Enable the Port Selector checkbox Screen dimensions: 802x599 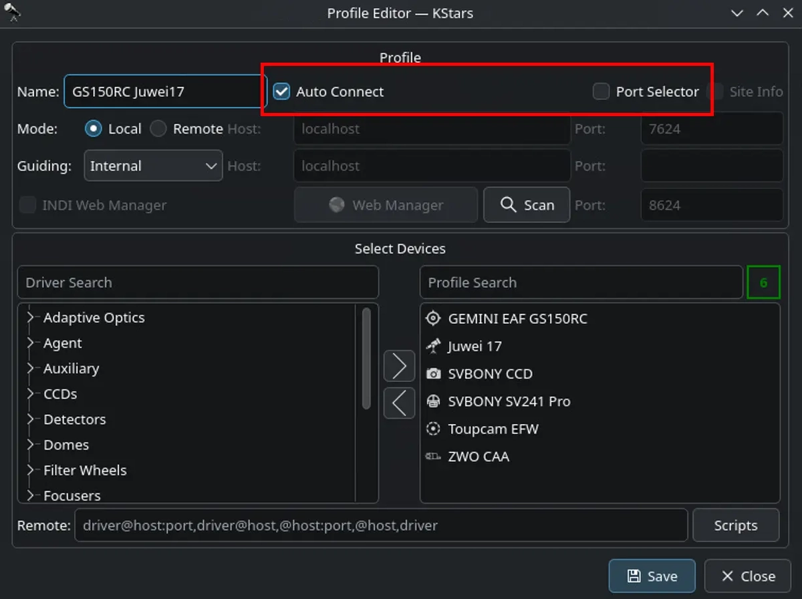pos(601,91)
